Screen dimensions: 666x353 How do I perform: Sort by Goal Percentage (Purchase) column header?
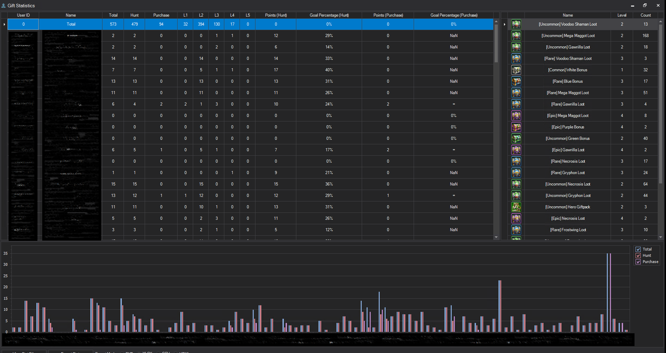click(x=454, y=15)
